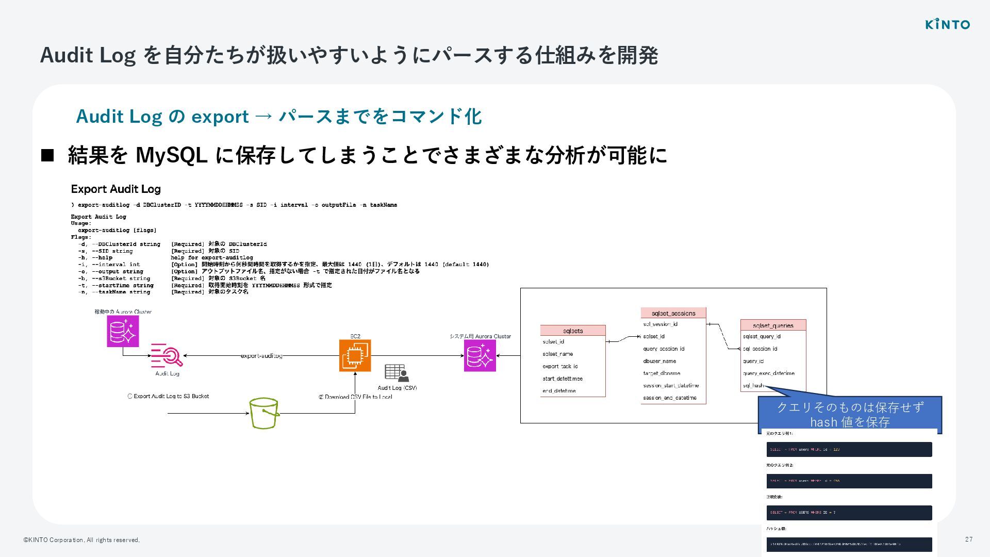Click the "Export Audit Log" heading

[x=116, y=189]
